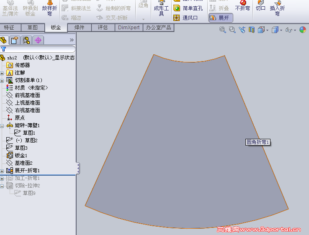This screenshot has width=309, height=235.
Task: Click the Previous View icon
Action: (x=242, y=30)
